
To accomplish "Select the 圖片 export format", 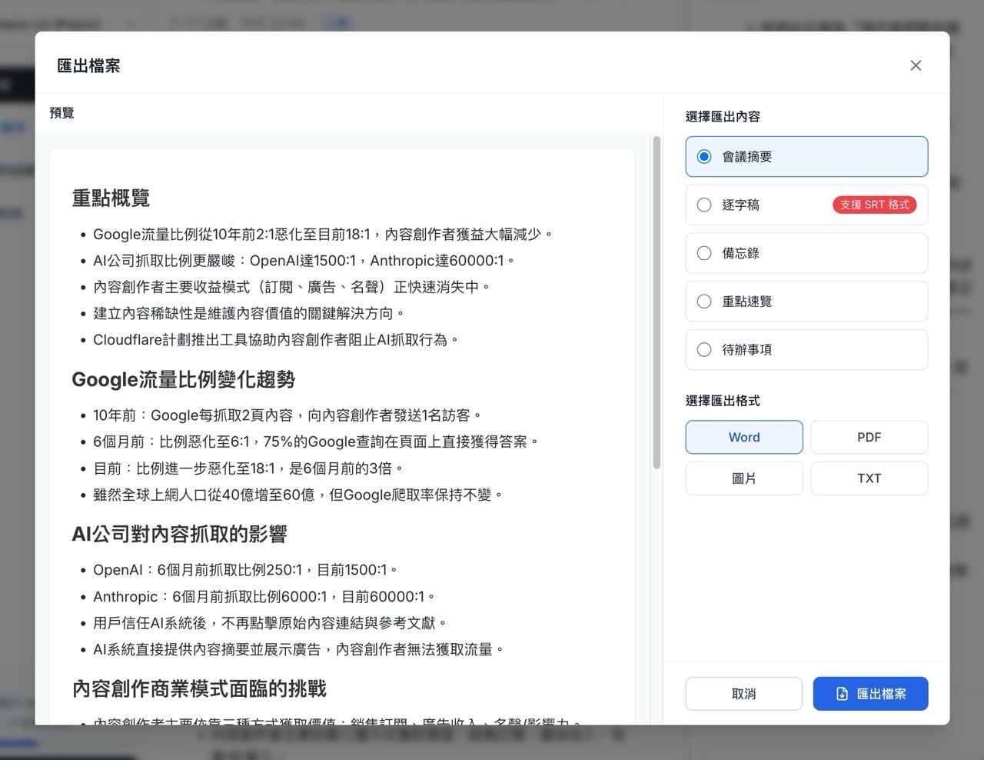I will 743,478.
